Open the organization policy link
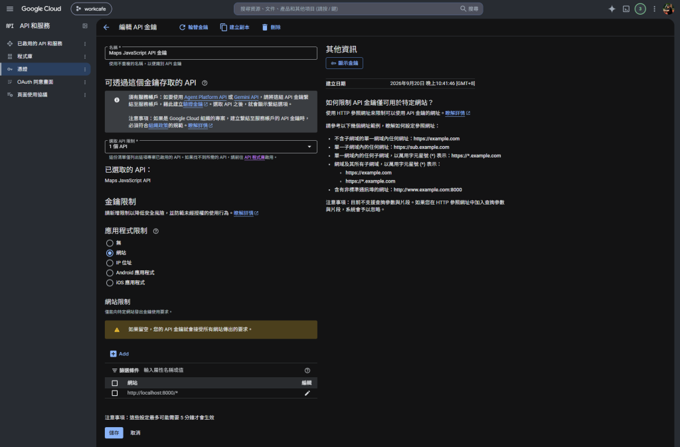The image size is (680, 447). pos(158,126)
